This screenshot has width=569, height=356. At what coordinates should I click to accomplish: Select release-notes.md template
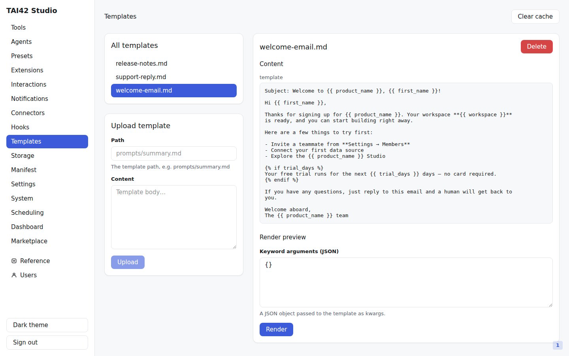click(x=174, y=64)
